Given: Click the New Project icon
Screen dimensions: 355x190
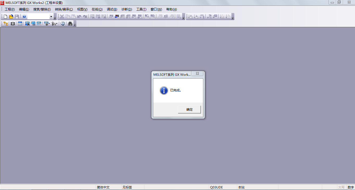Looking at the screenshot, I should click(x=5, y=17).
